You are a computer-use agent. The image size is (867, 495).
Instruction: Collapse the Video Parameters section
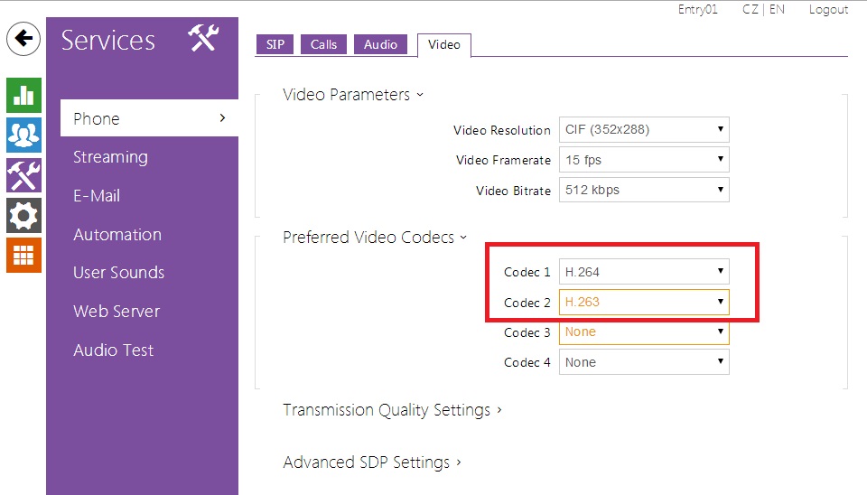353,95
